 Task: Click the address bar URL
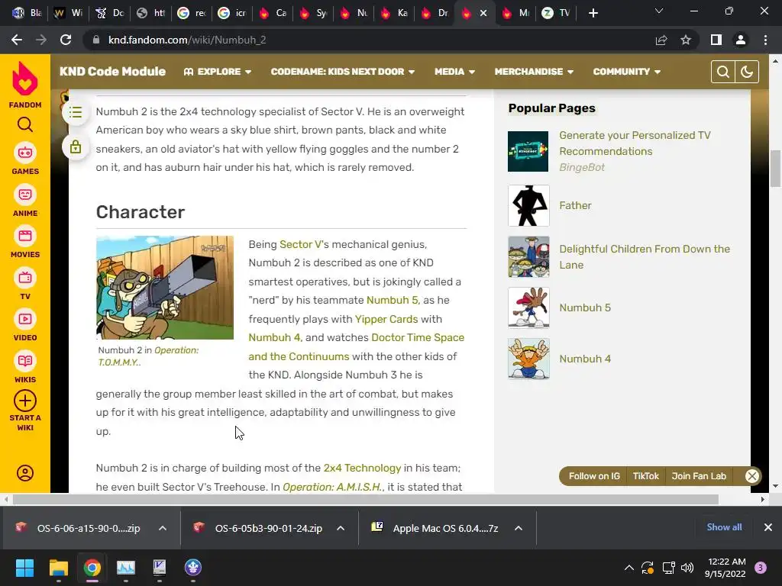click(187, 40)
